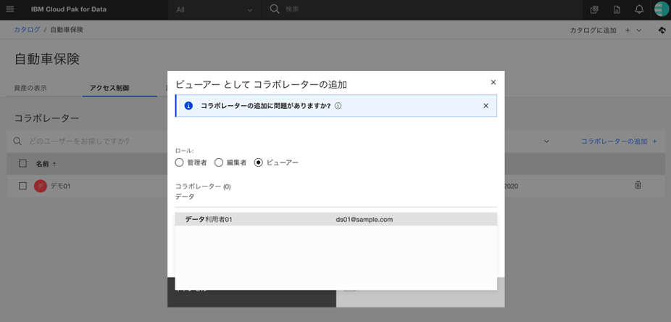Expand the chevron next to カタログに追加

coord(639,30)
